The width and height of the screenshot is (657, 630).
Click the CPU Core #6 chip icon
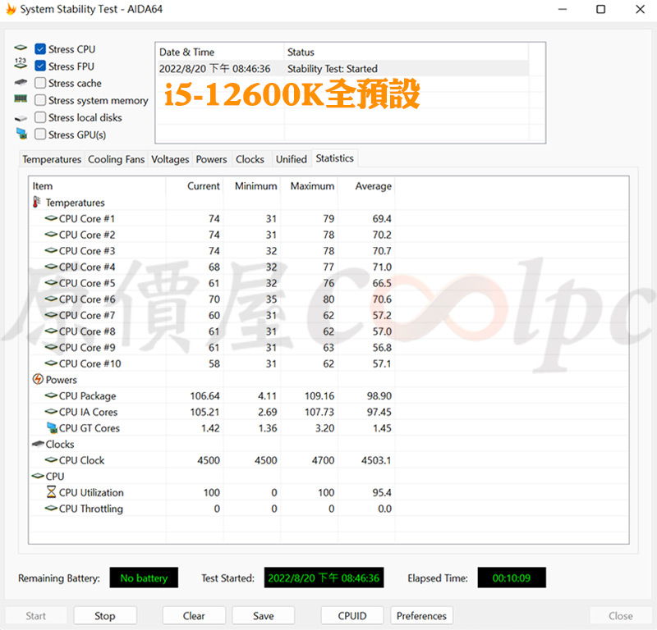click(51, 299)
